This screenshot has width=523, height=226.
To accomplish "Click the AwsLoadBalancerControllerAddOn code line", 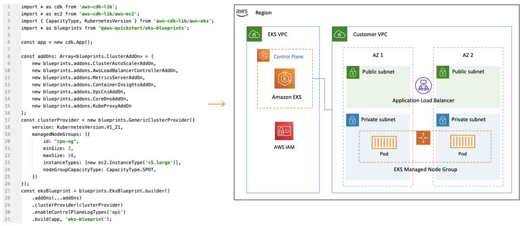I will coord(105,70).
